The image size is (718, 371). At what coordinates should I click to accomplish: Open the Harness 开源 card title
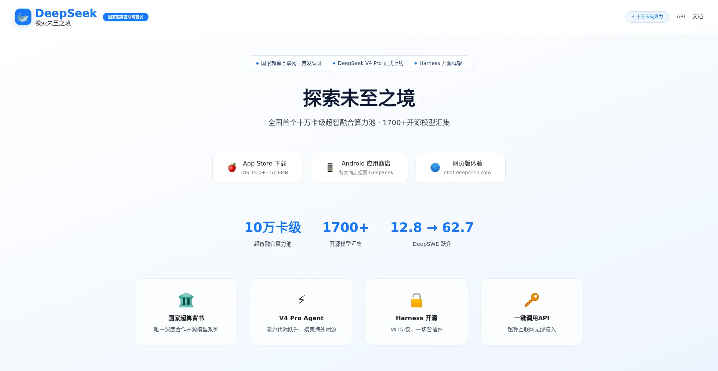[x=417, y=318]
